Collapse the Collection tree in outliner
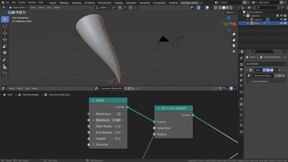Image resolution: width=288 pixels, height=162 pixels. point(244,16)
